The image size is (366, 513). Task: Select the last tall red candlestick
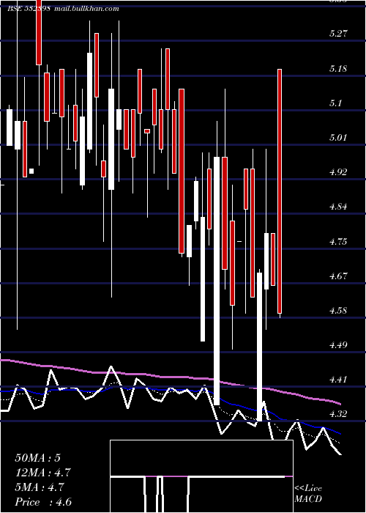280,191
